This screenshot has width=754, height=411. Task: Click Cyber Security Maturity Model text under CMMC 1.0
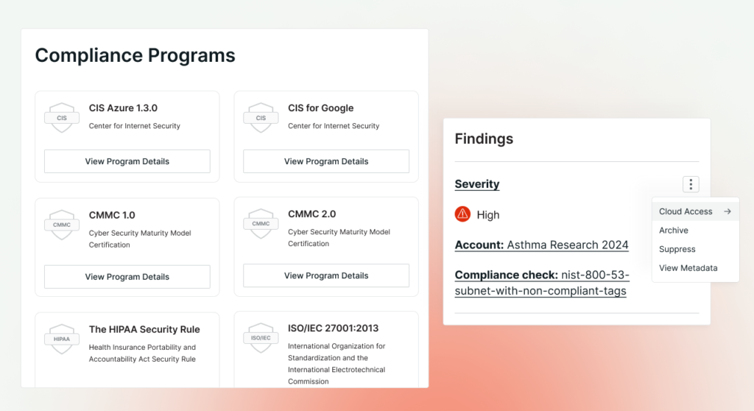point(140,239)
